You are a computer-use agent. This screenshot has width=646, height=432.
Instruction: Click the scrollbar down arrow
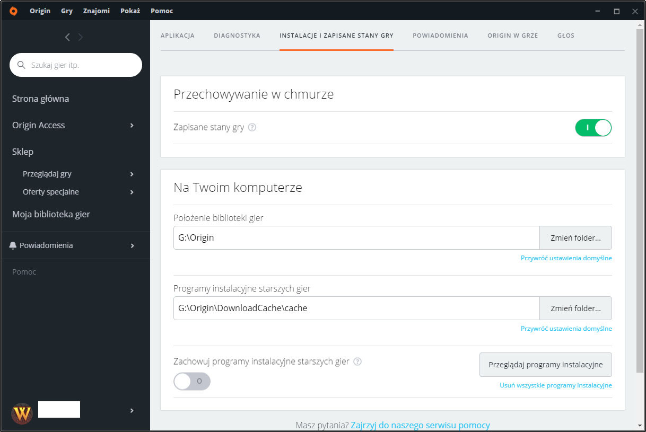pyautogui.click(x=640, y=426)
